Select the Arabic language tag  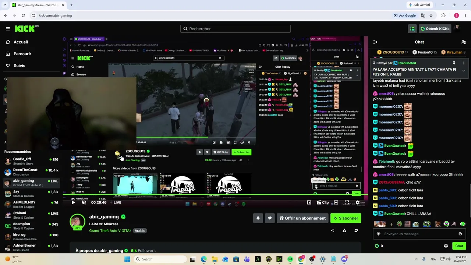point(140,231)
